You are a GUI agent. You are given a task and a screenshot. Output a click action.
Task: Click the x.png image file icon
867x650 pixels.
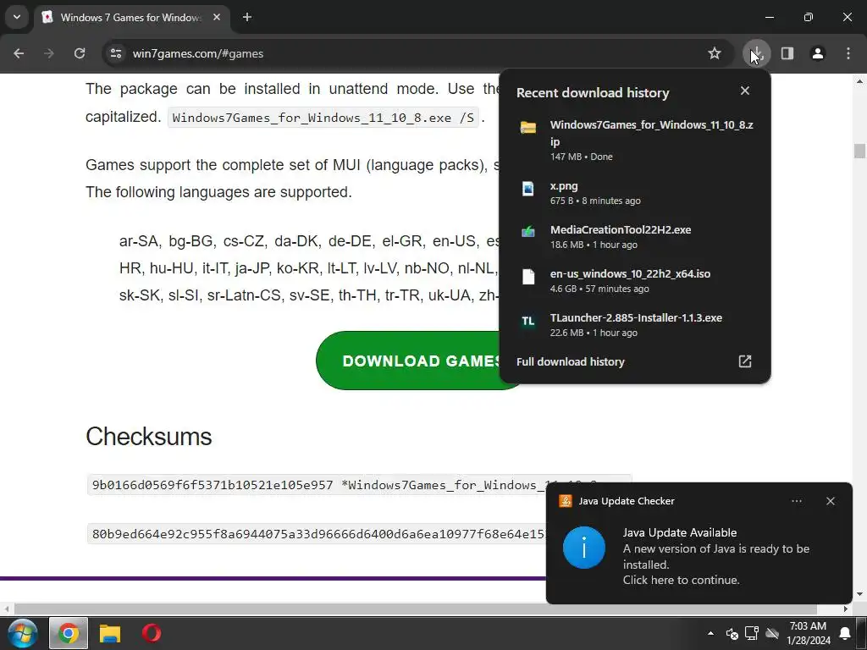[x=528, y=189]
